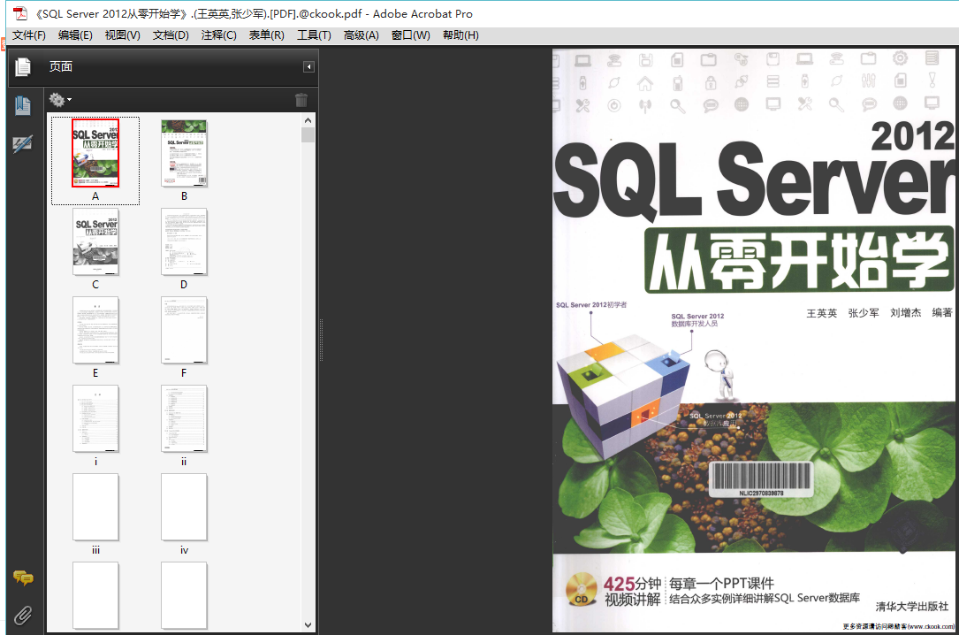Click the page label D text

[x=184, y=285]
